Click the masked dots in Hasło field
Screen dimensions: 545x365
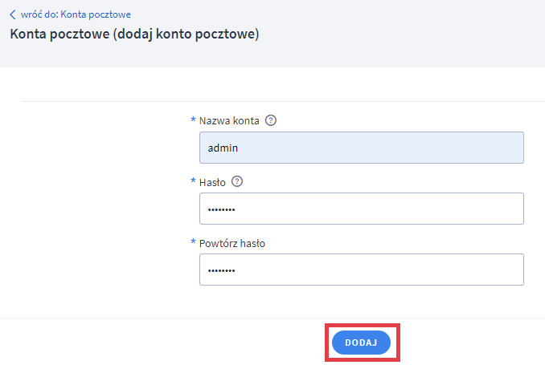pyautogui.click(x=221, y=209)
